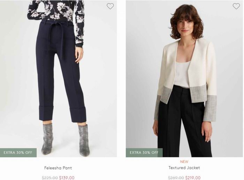Click the crossed-out $269.00 original price
The height and width of the screenshot is (180, 244).
pyautogui.click(x=176, y=178)
